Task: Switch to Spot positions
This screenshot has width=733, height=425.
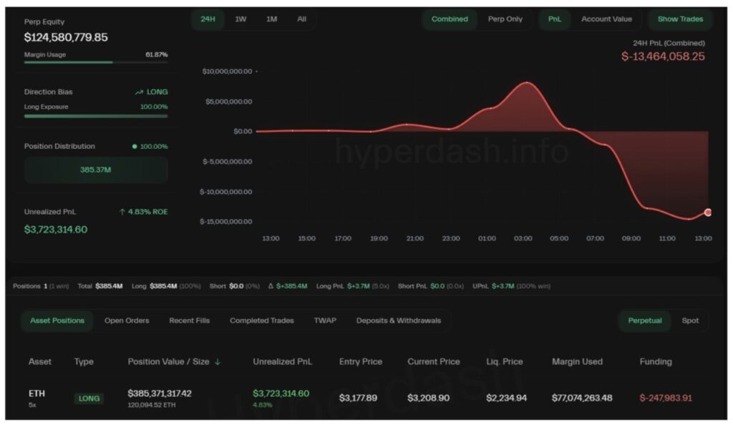Action: pos(690,321)
